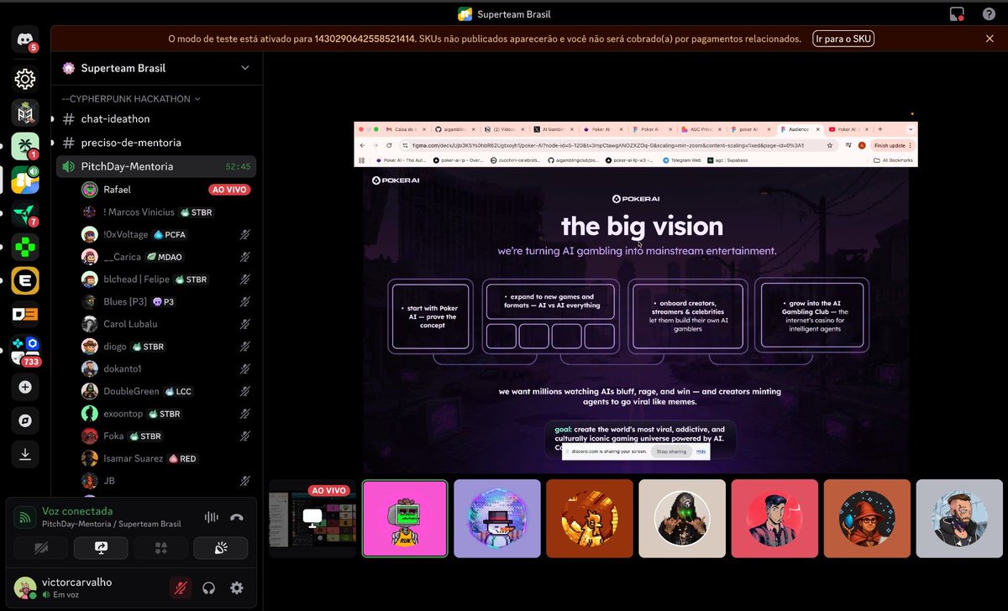This screenshot has height=611, width=1008.
Task: Select wizard hat participant tile
Action: [x=867, y=518]
